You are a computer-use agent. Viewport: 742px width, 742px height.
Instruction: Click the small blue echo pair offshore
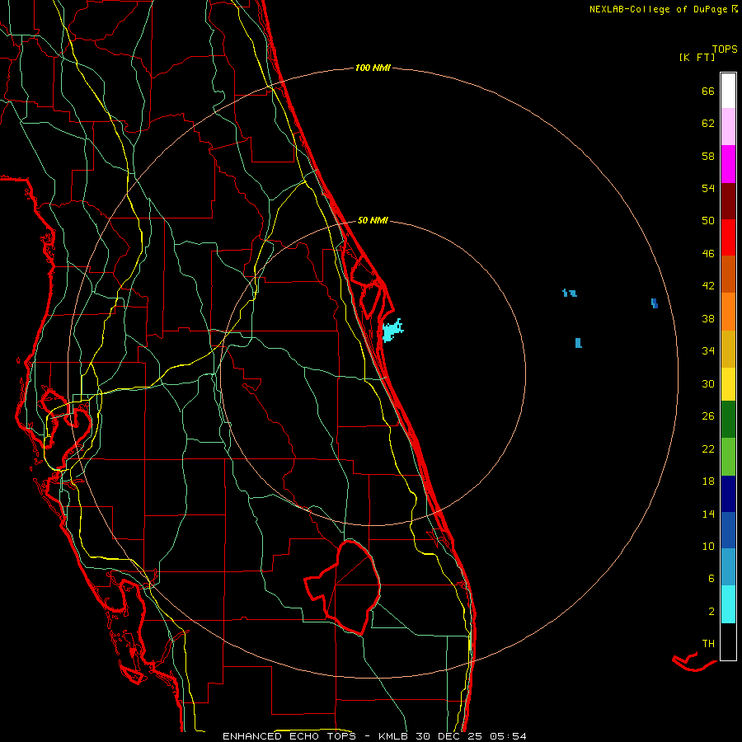569,293
